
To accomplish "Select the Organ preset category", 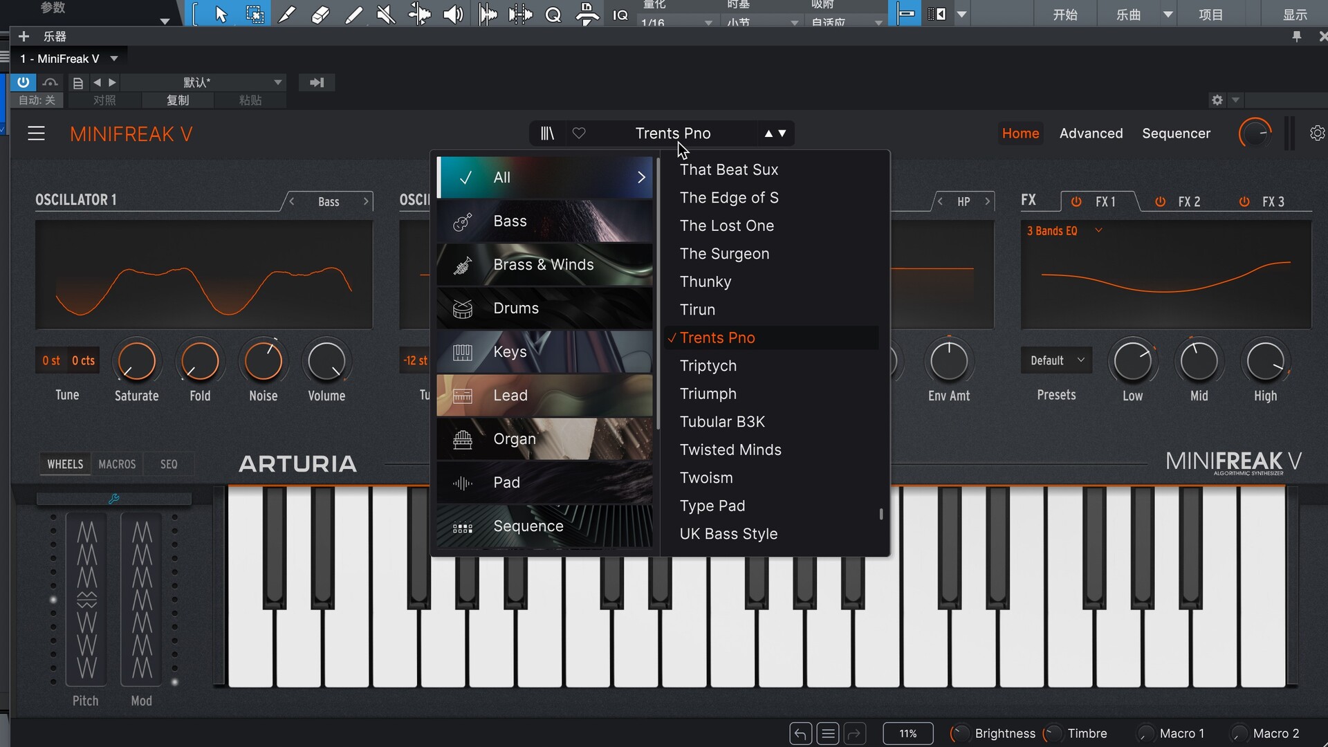I will [544, 439].
